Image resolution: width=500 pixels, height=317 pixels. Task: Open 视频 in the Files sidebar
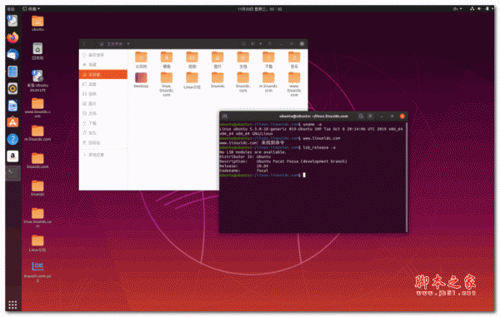[x=103, y=94]
